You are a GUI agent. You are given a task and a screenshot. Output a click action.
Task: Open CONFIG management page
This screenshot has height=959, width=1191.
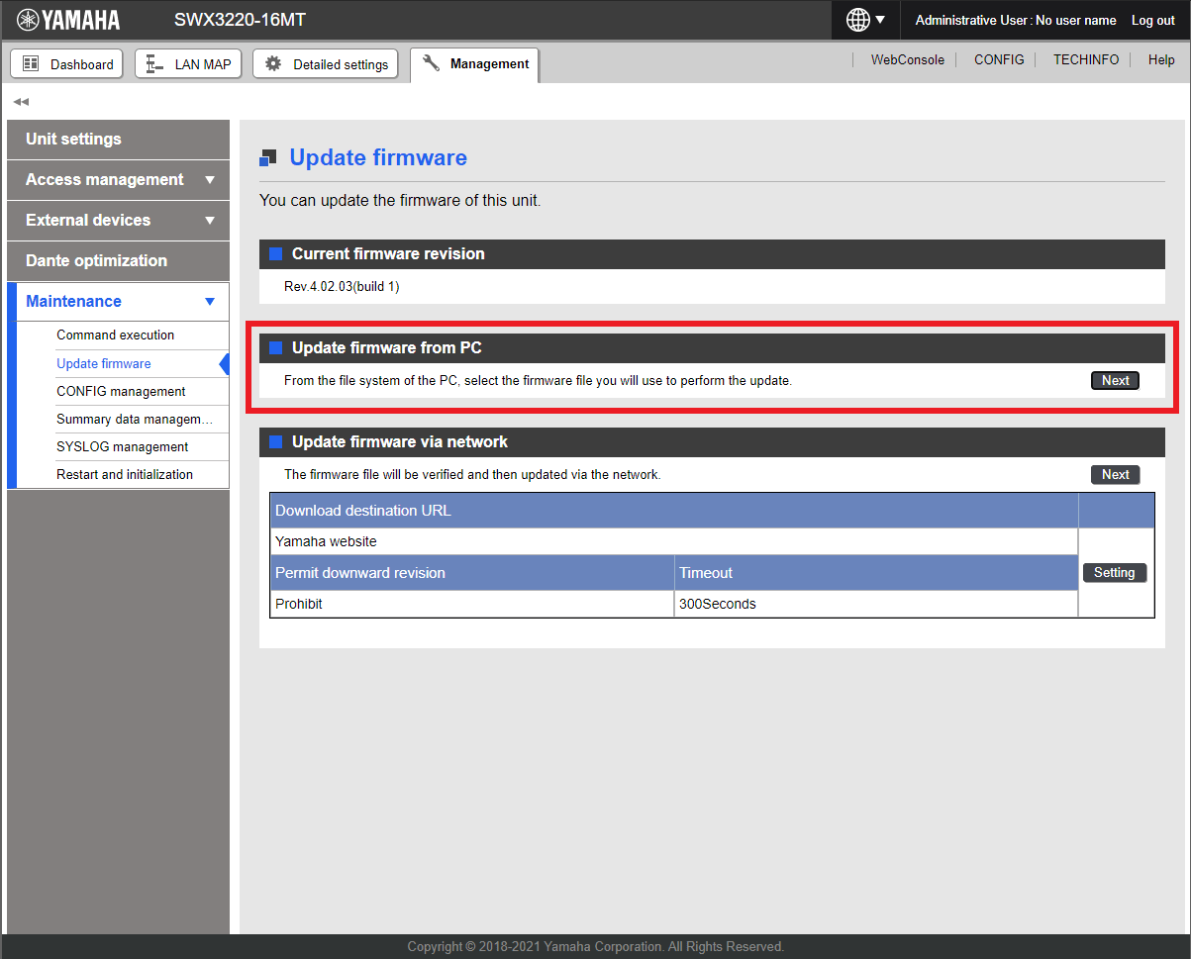[121, 392]
